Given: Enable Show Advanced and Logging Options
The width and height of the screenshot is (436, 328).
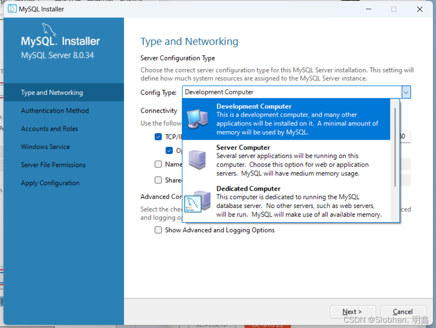Looking at the screenshot, I should tap(158, 230).
